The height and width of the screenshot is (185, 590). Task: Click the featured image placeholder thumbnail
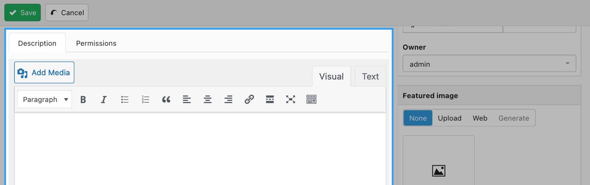click(439, 161)
